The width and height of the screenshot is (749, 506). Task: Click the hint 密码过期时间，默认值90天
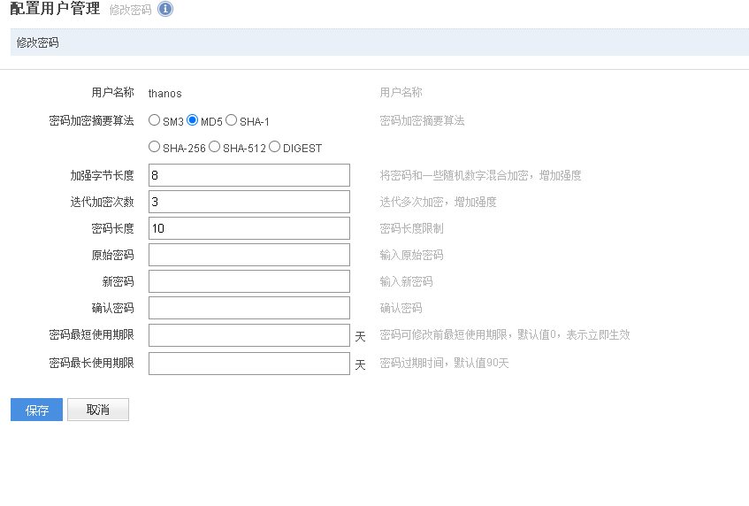coord(444,364)
